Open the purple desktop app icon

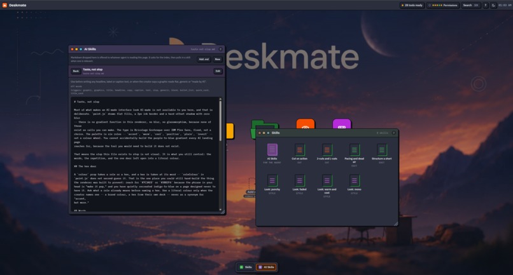pyautogui.click(x=342, y=124)
